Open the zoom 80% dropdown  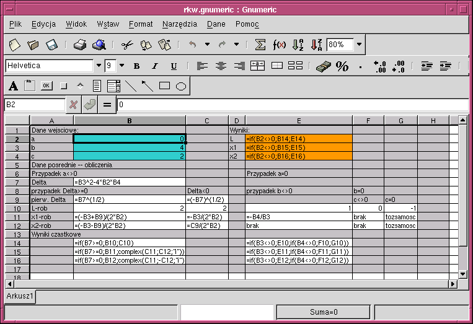[360, 45]
